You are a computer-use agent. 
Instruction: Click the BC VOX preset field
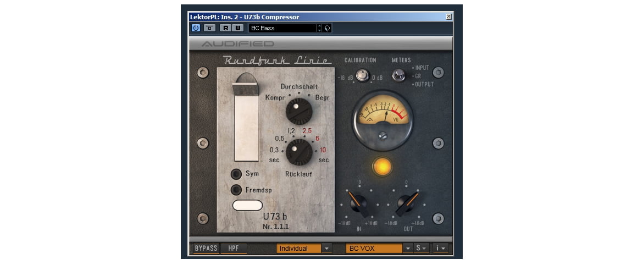pos(374,249)
